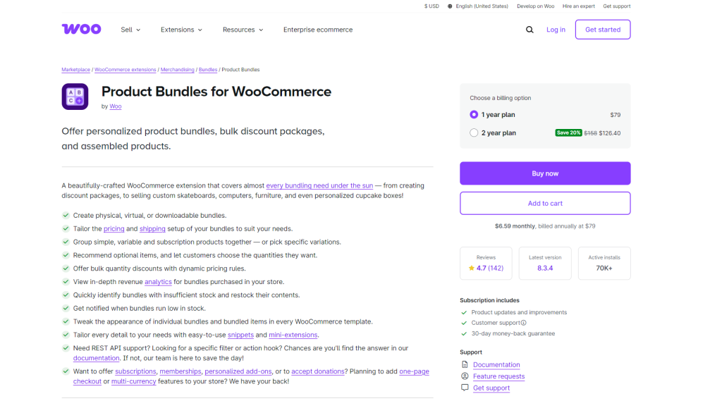
Task: Expand the Sell menu
Action: click(130, 30)
